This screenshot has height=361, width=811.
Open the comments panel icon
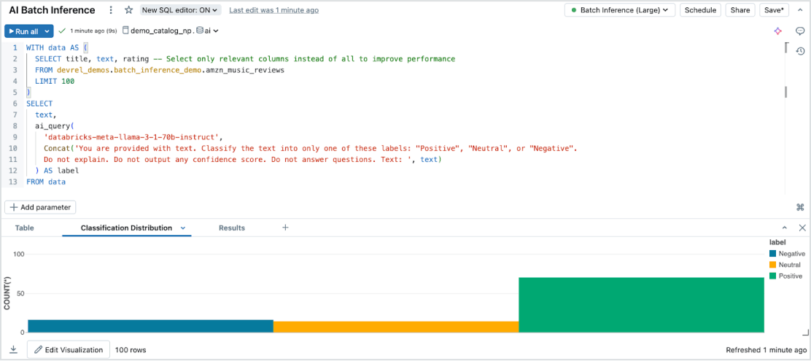(800, 31)
